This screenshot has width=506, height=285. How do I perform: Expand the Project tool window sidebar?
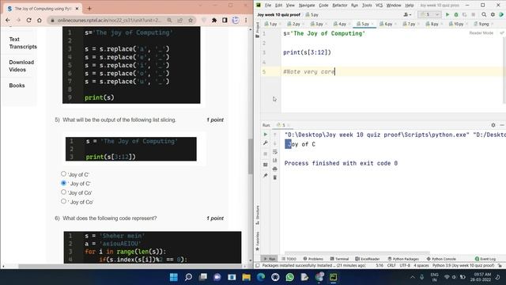[x=257, y=30]
